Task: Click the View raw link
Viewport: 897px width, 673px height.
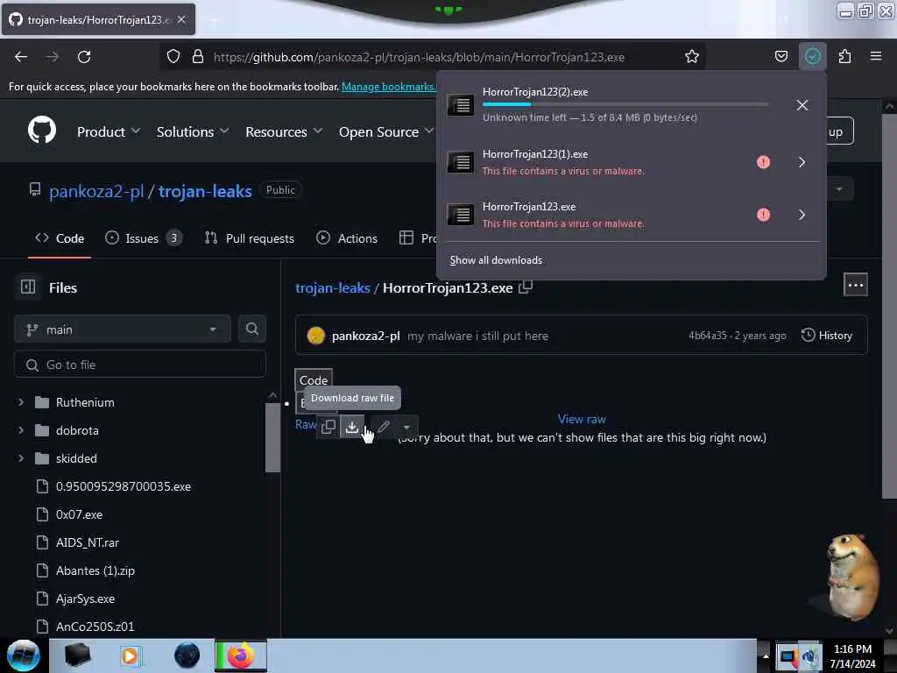Action: click(582, 420)
